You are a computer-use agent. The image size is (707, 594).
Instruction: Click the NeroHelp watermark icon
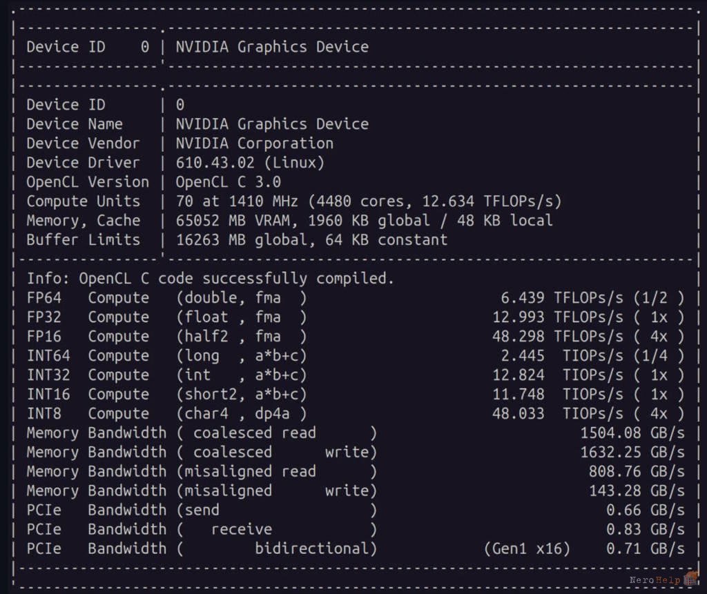click(690, 578)
